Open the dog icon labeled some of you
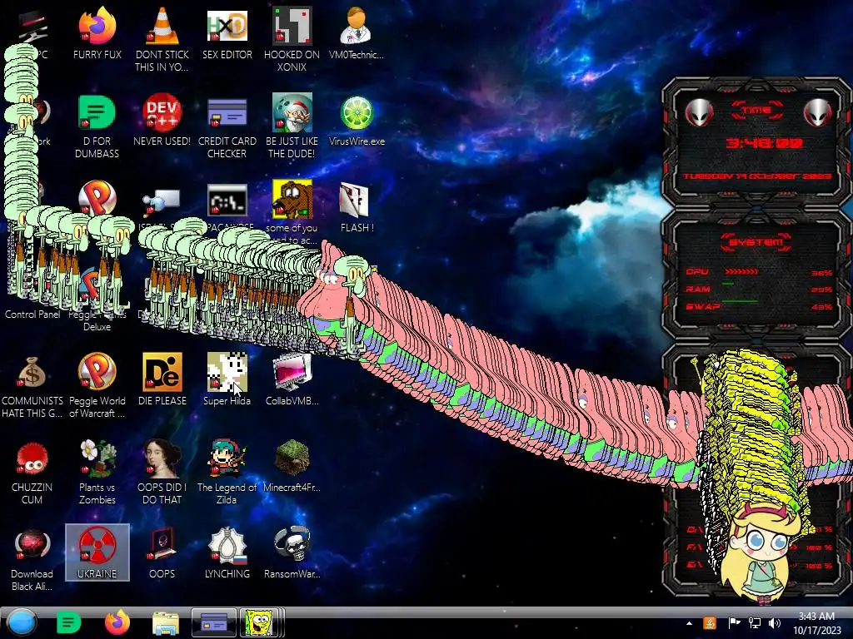Viewport: 853px width, 639px height. point(292,200)
